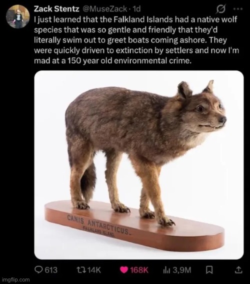
Task: Click the 14K reposts count
Action: (94, 270)
